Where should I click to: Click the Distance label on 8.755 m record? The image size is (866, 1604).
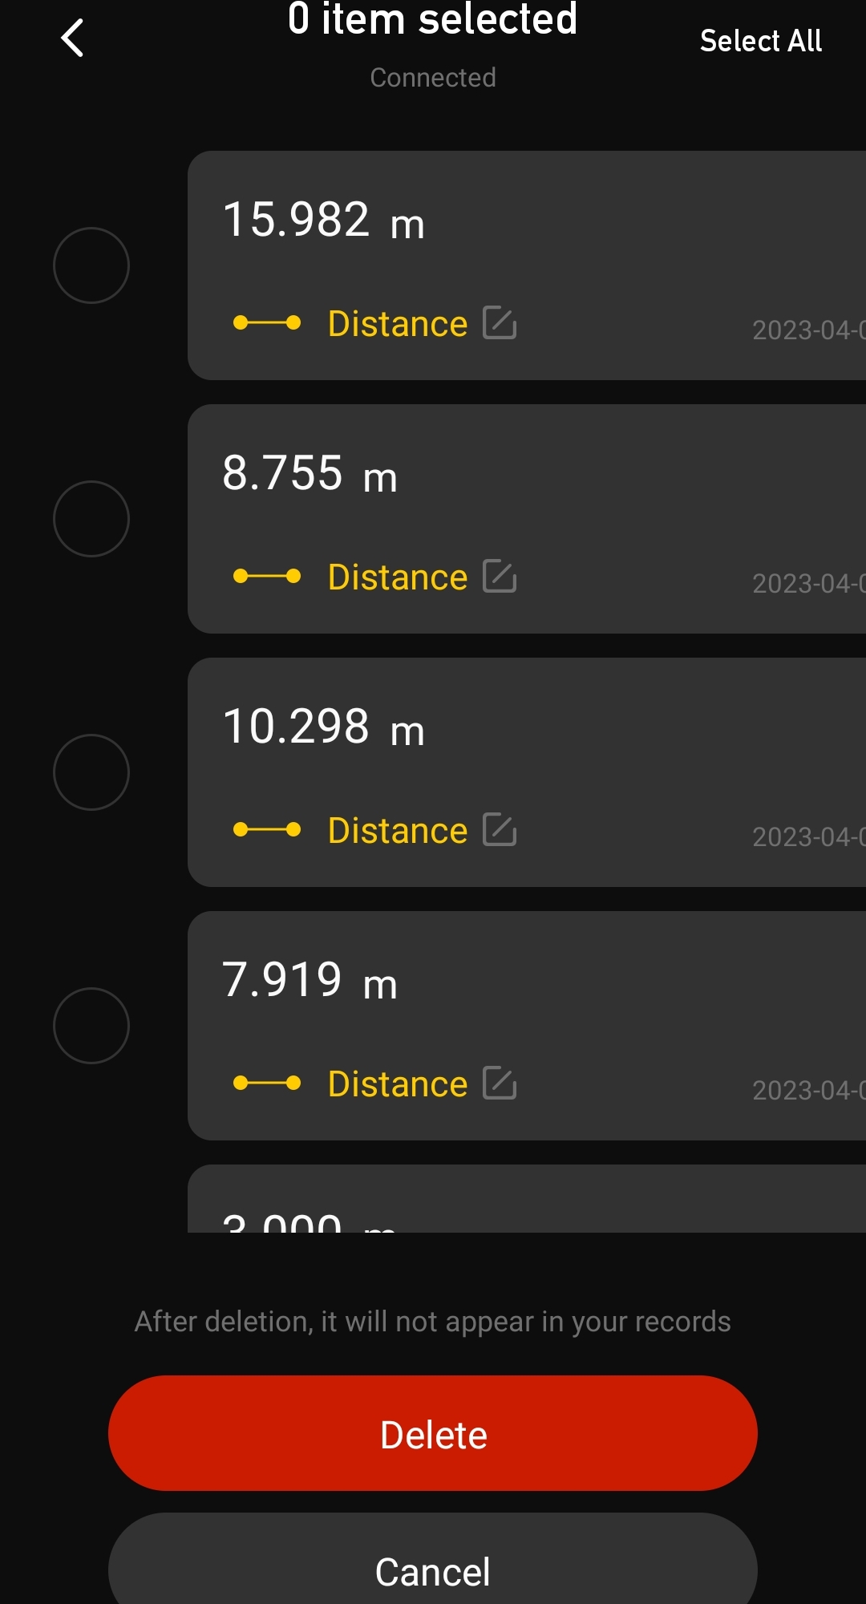(x=398, y=577)
